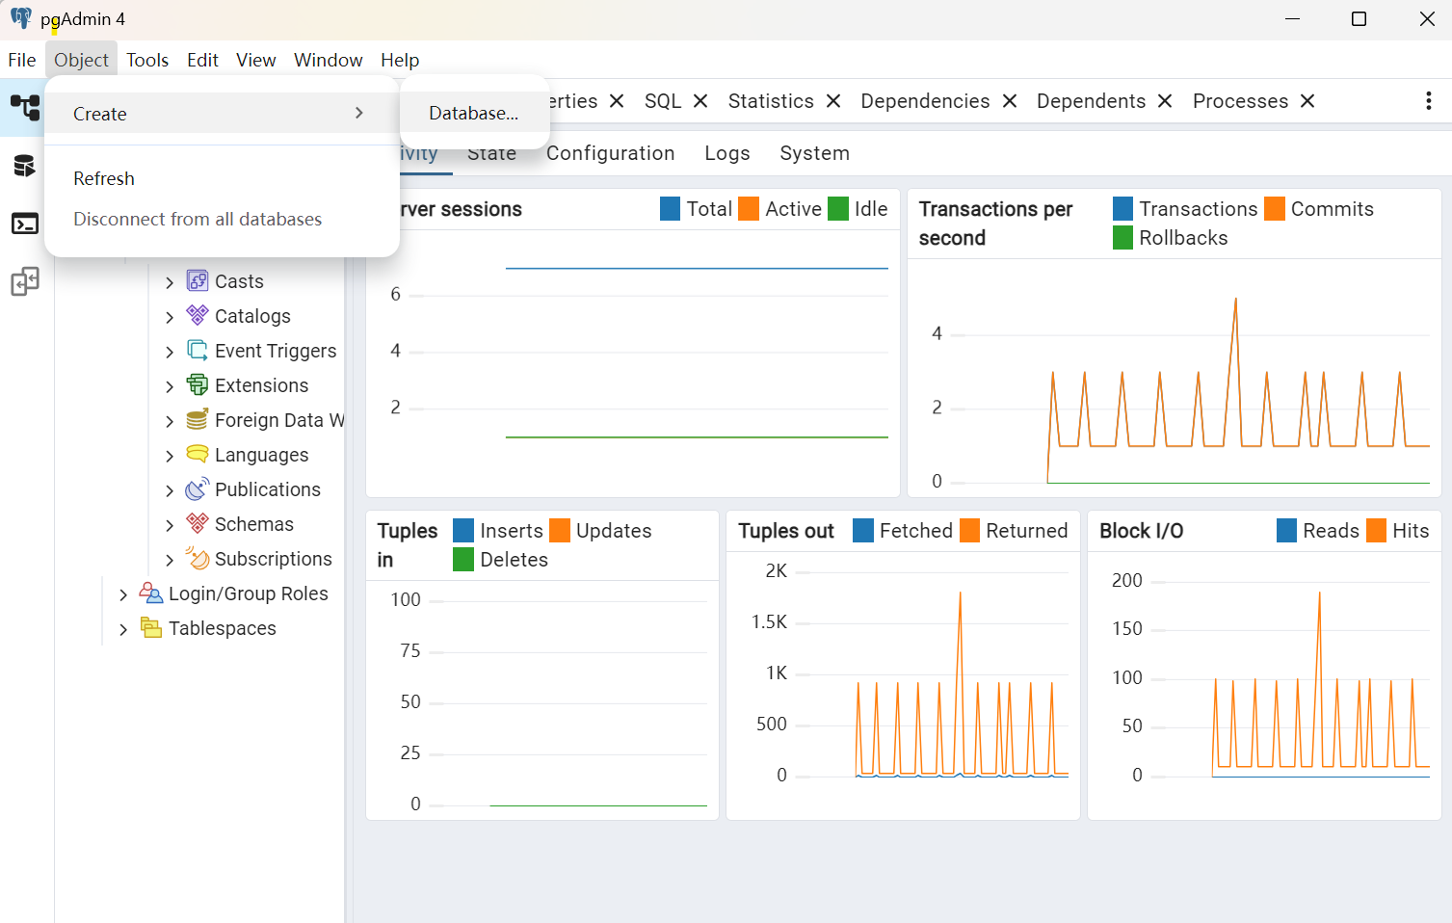Close the Statistics tab
This screenshot has width=1452, height=923.
tap(833, 101)
